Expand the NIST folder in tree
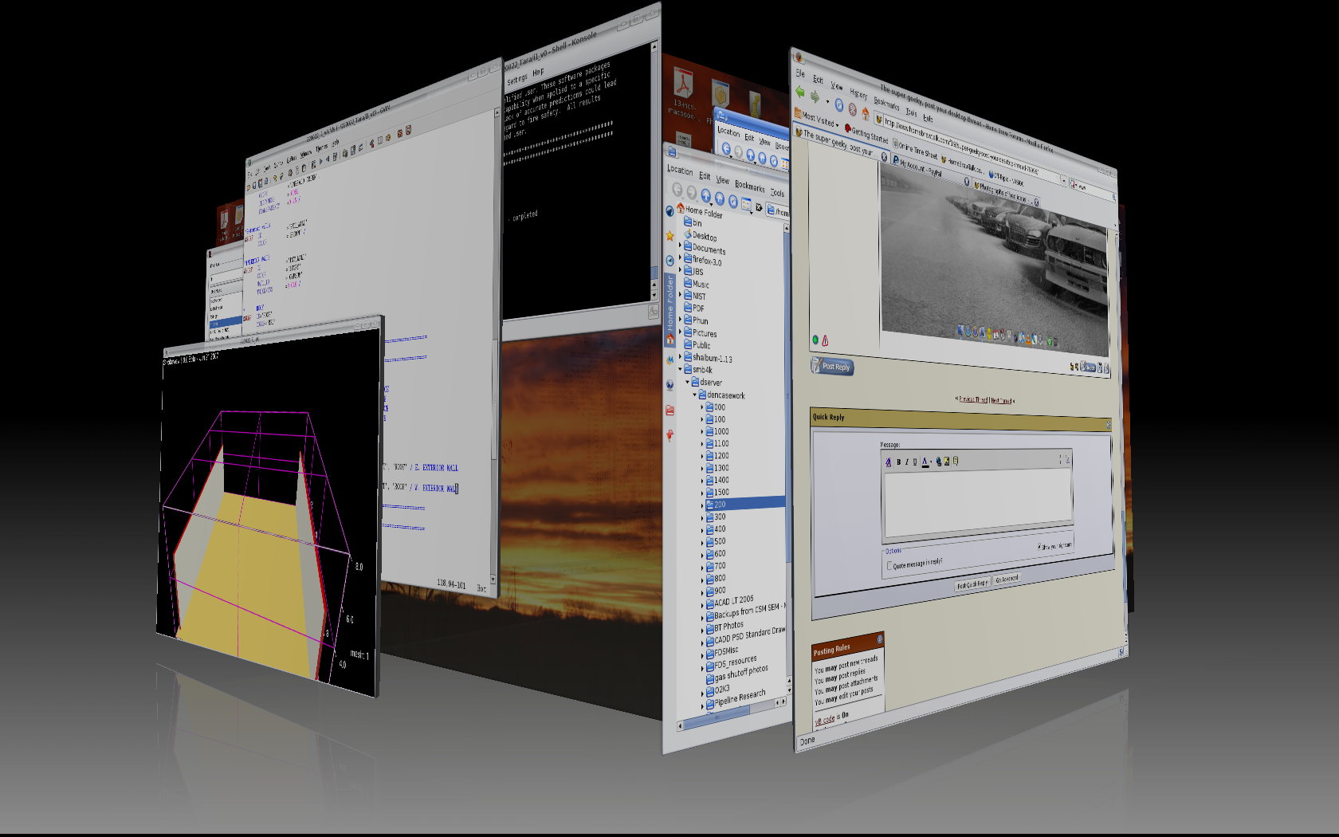 point(680,295)
